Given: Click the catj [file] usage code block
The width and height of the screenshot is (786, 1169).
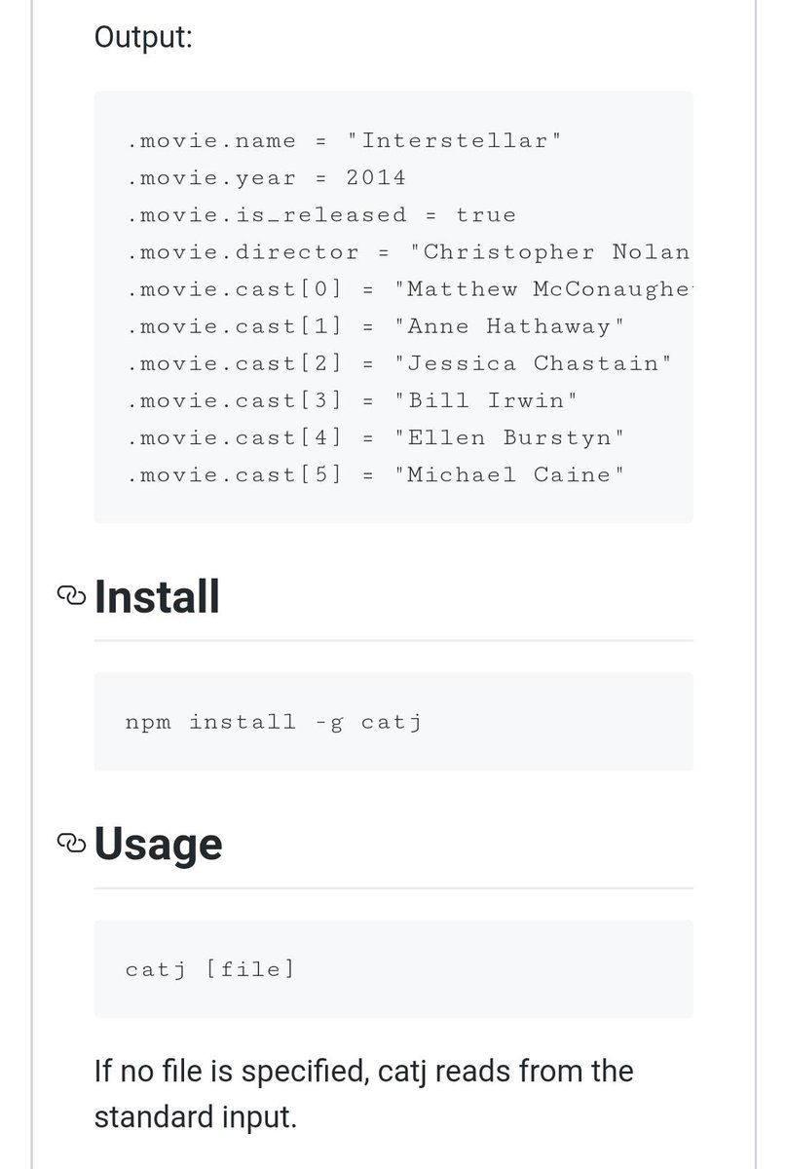Looking at the screenshot, I should 393,969.
